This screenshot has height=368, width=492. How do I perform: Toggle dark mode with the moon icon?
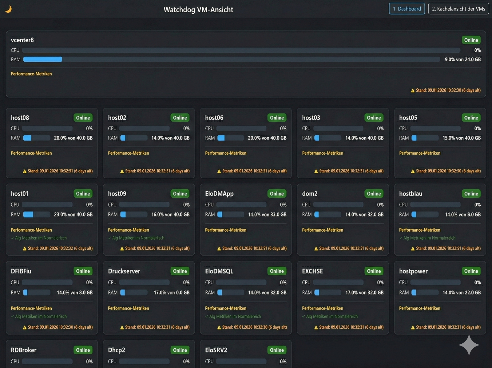point(8,9)
